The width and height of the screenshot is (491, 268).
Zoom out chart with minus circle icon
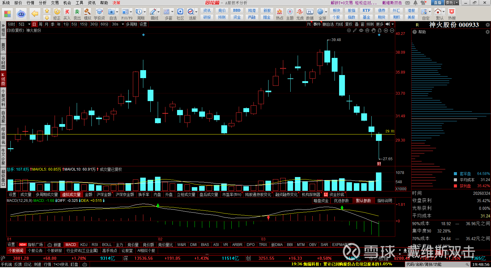pos(392,31)
